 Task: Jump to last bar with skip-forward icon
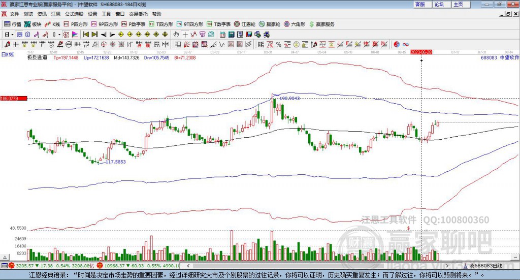point(94,35)
